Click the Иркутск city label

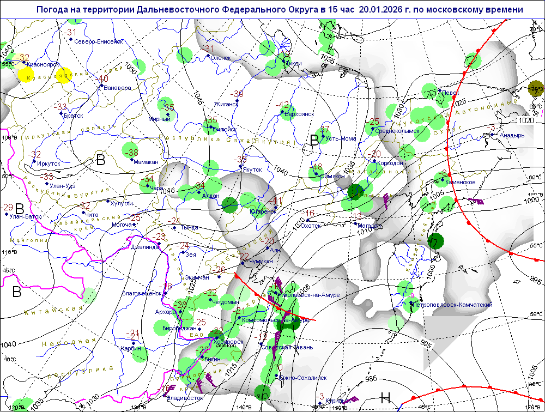click(49, 162)
